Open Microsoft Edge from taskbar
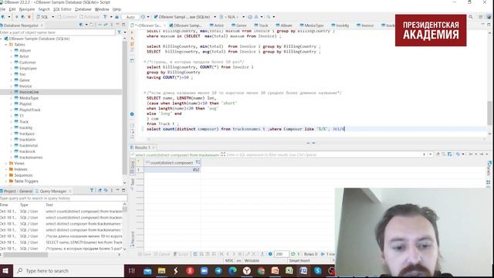The image size is (494, 278). tap(232, 271)
